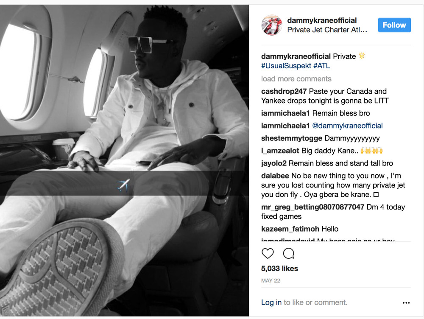Screen dimensions: 424x319
Task: Click the Log in link
Action: [271, 302]
